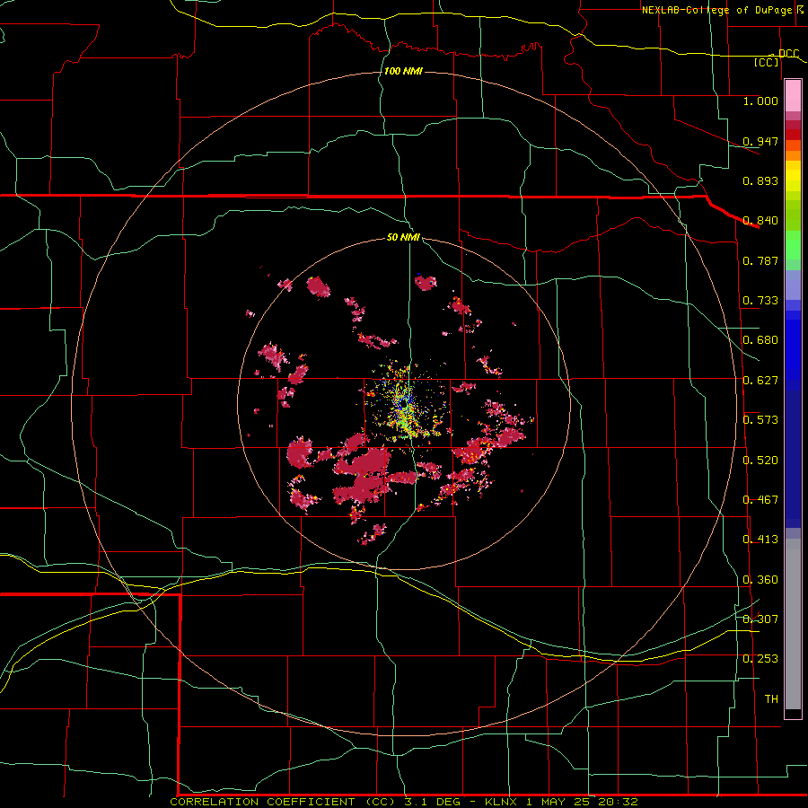This screenshot has height=808, width=808.
Task: Click the 50 NMI range ring label
Action: point(403,237)
